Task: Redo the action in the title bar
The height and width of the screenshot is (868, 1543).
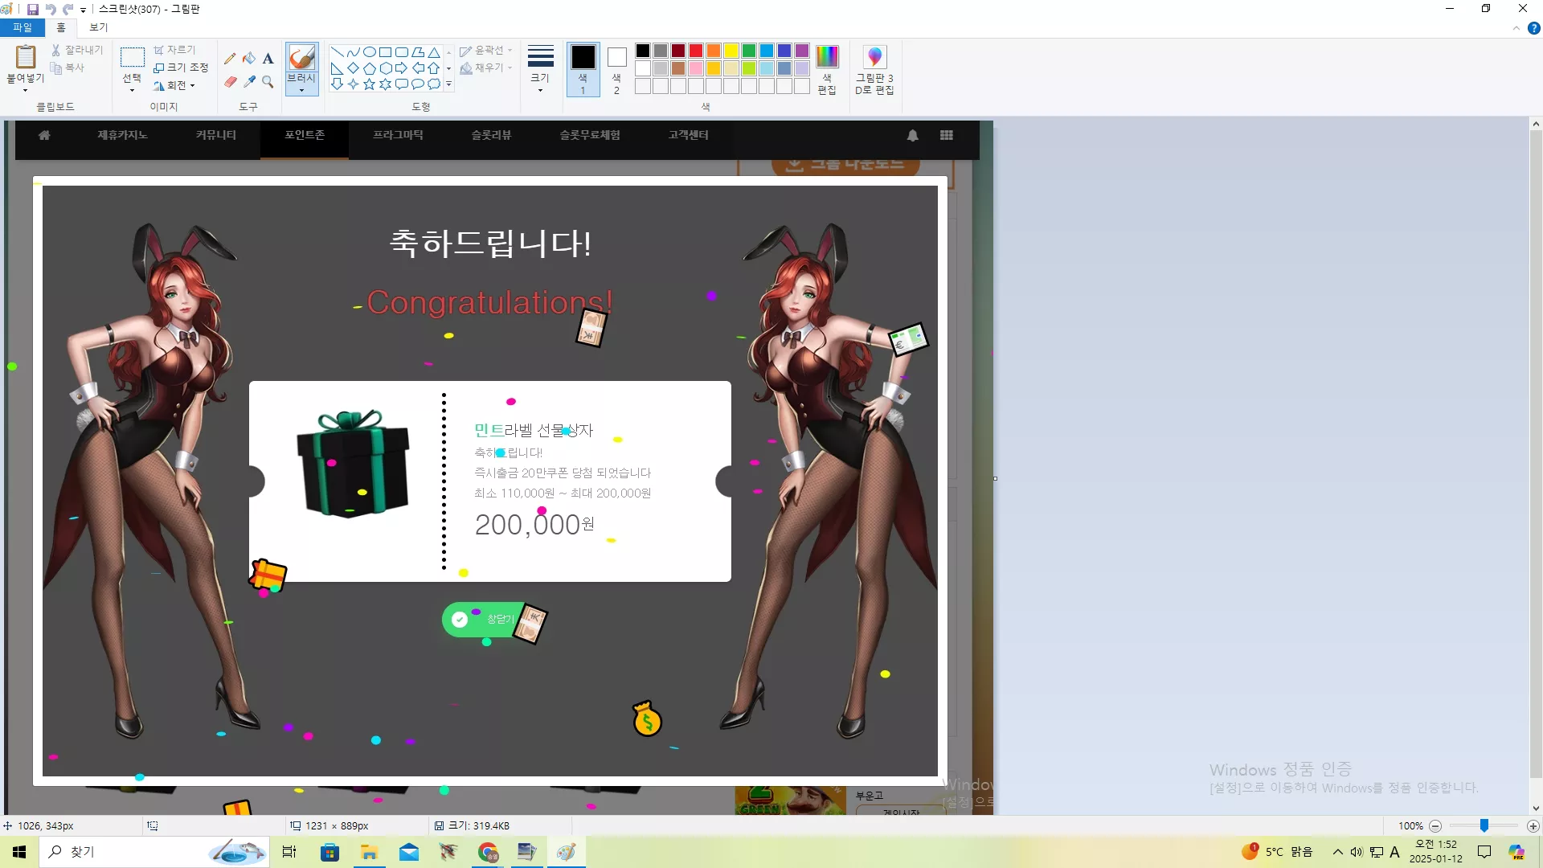Action: [68, 10]
